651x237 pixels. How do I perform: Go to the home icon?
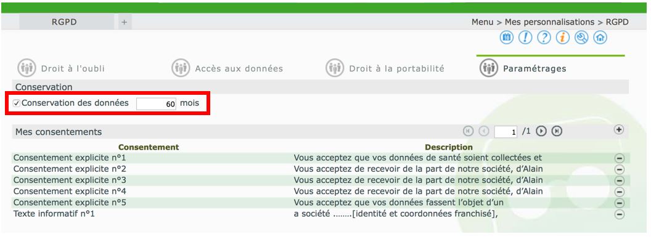[600, 38]
